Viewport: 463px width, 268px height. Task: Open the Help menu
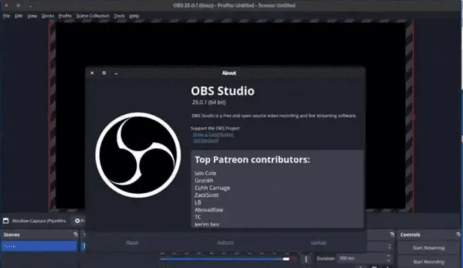[x=134, y=16]
